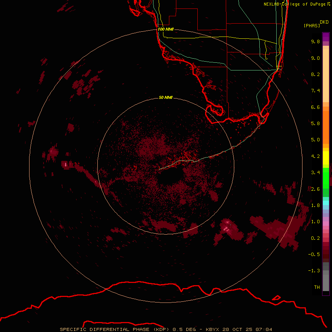Pick the purple segment atop the color bar
This screenshot has height=332, width=332.
coord(326,37)
